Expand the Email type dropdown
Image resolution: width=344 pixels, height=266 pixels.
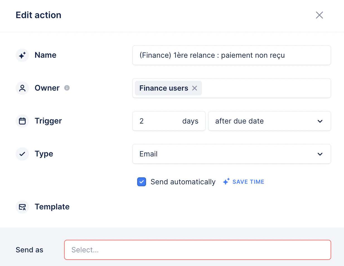(x=231, y=154)
